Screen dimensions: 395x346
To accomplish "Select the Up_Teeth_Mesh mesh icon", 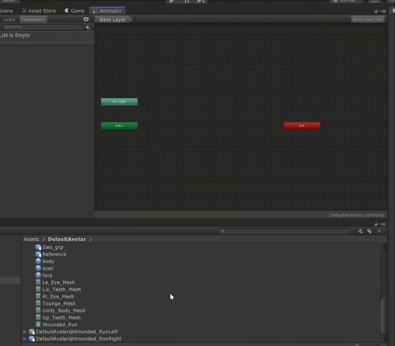I will click(x=38, y=317).
